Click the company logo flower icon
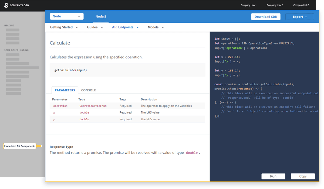Image resolution: width=324 pixels, height=189 pixels. [x=6, y=5]
